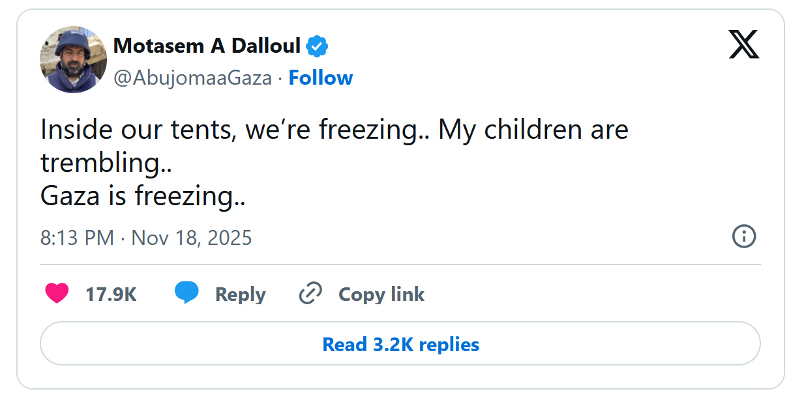Viewport: 804px width, 400px height.
Task: Click the @AbujomaaGaza handle
Action: tap(192, 78)
